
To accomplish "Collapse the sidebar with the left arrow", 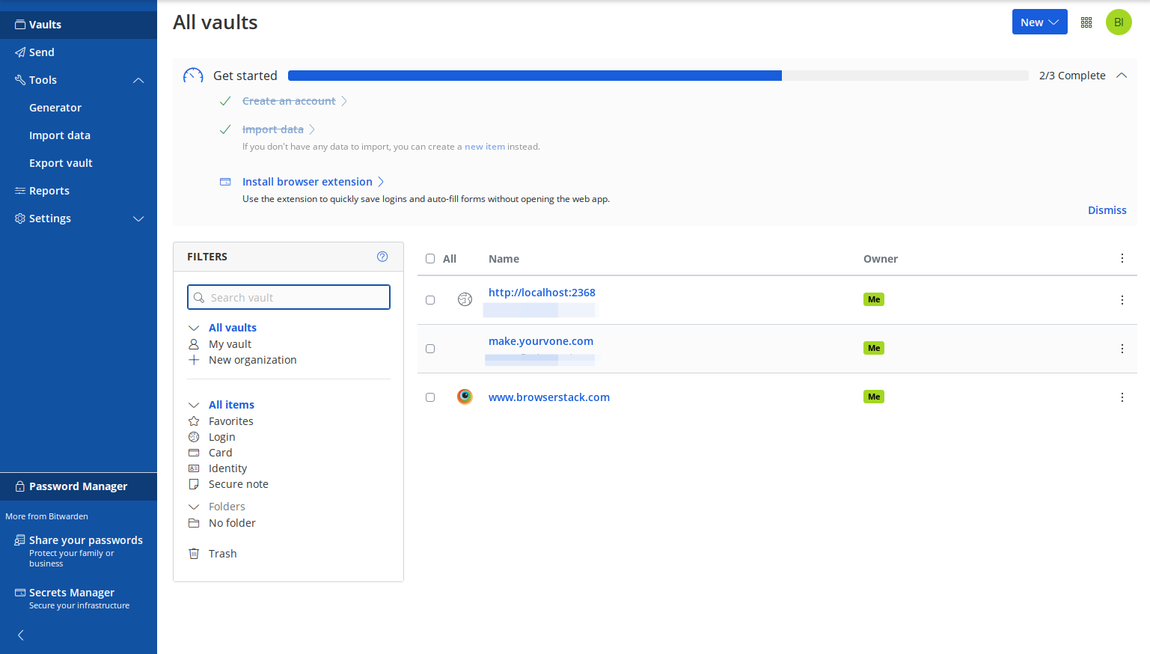I will (21, 635).
